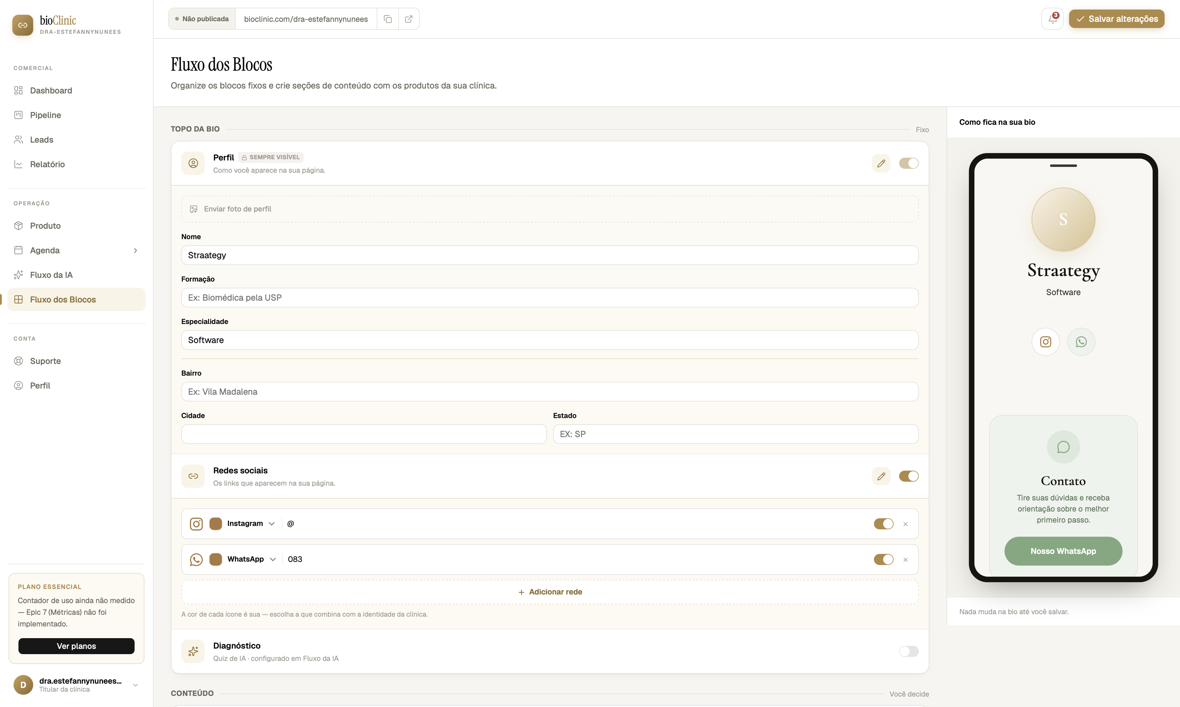Click the bioClinic link logo icon
This screenshot has width=1180, height=707.
coord(23,25)
